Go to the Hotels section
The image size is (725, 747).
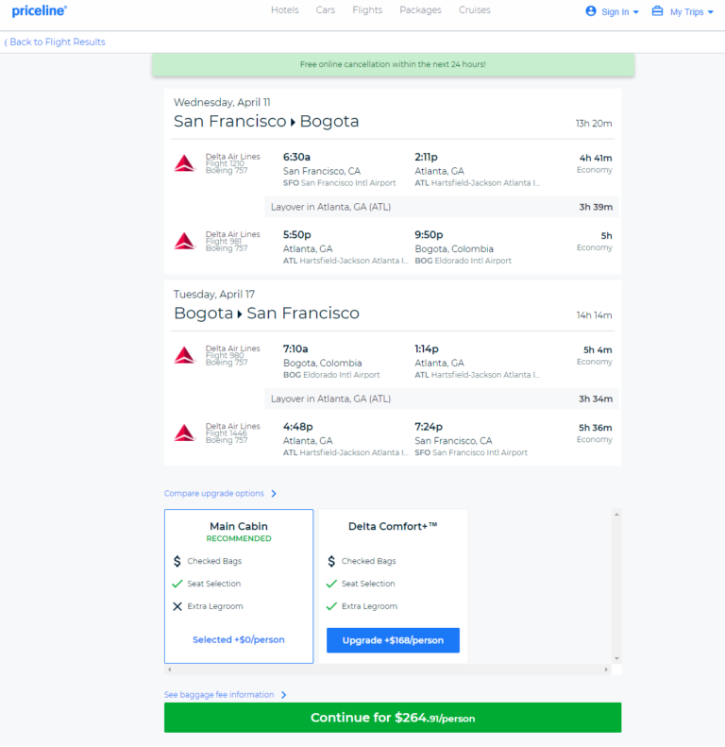(x=285, y=10)
